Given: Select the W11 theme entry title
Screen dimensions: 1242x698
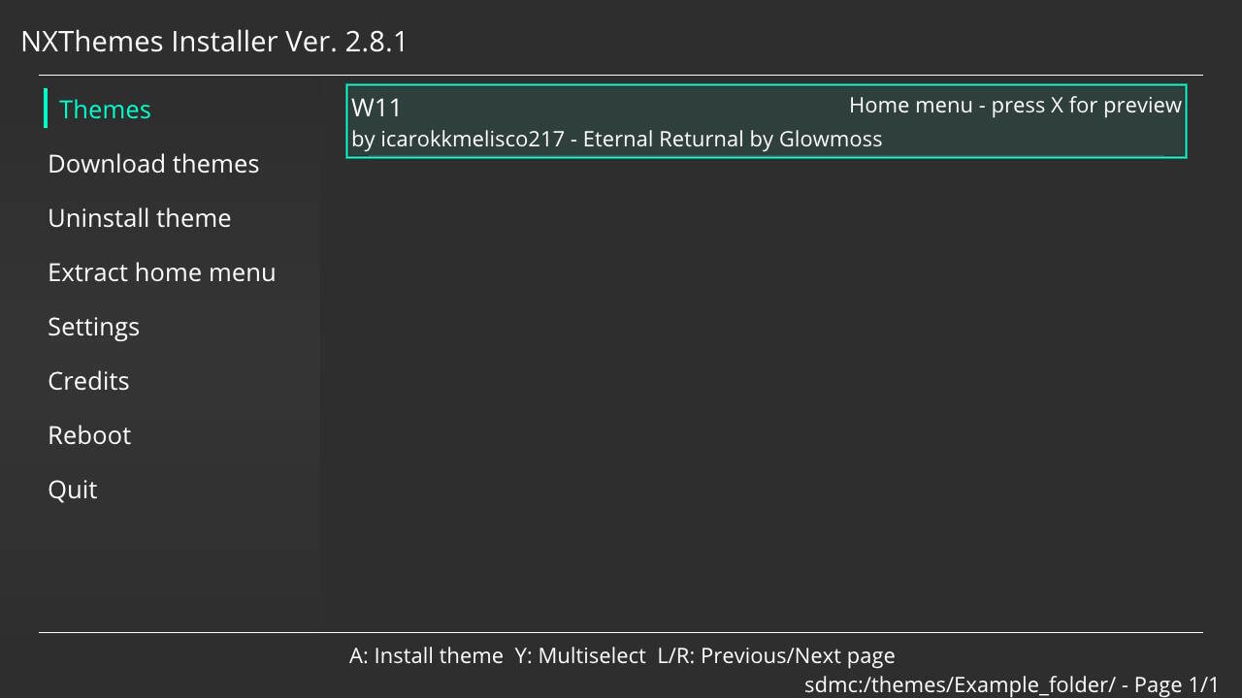Looking at the screenshot, I should tap(376, 108).
